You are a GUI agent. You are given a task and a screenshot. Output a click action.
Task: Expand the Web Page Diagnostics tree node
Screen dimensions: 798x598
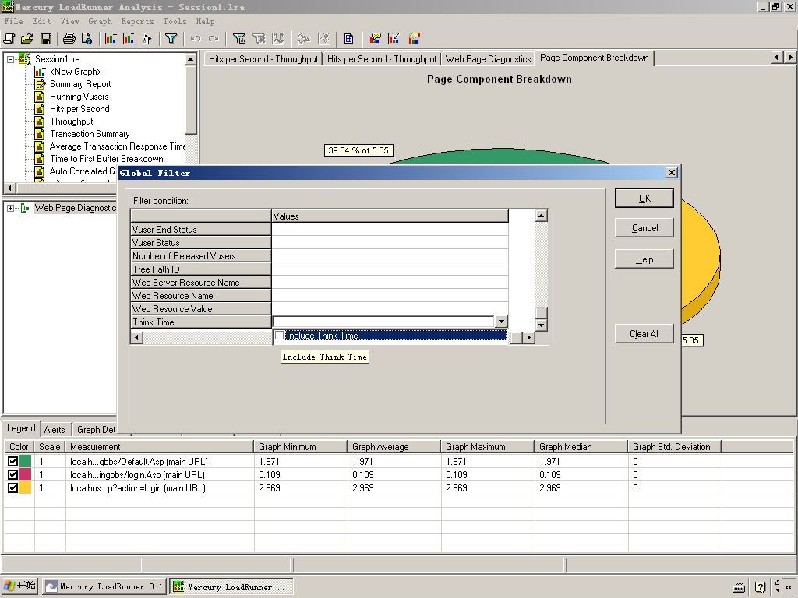10,208
